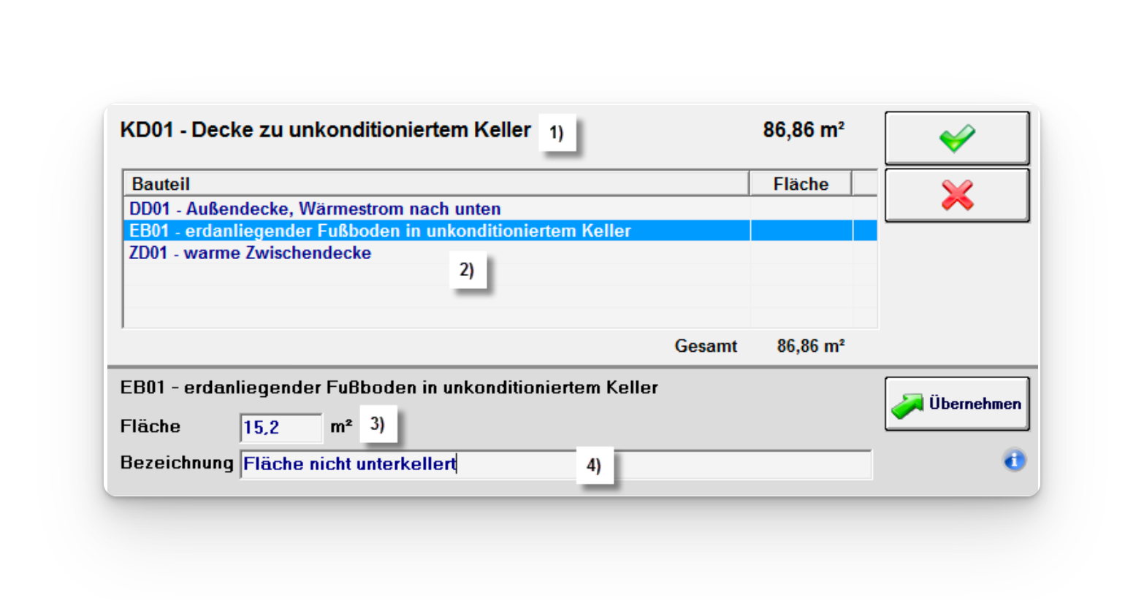Click the Fläche cell of the DD01 row
1144x600 pixels.
[x=800, y=209]
